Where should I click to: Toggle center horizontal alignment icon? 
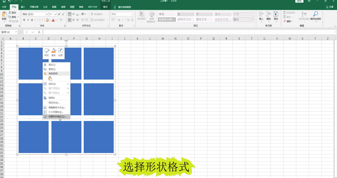click(x=74, y=20)
